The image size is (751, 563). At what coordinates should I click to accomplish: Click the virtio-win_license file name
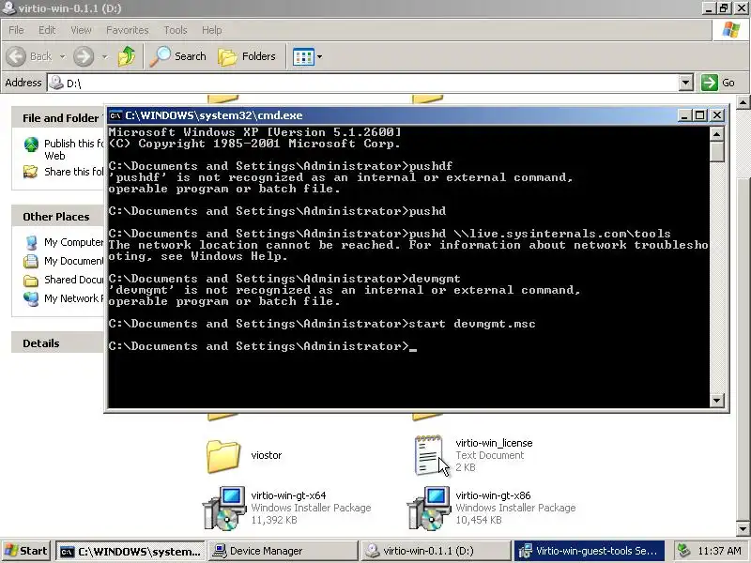point(494,443)
